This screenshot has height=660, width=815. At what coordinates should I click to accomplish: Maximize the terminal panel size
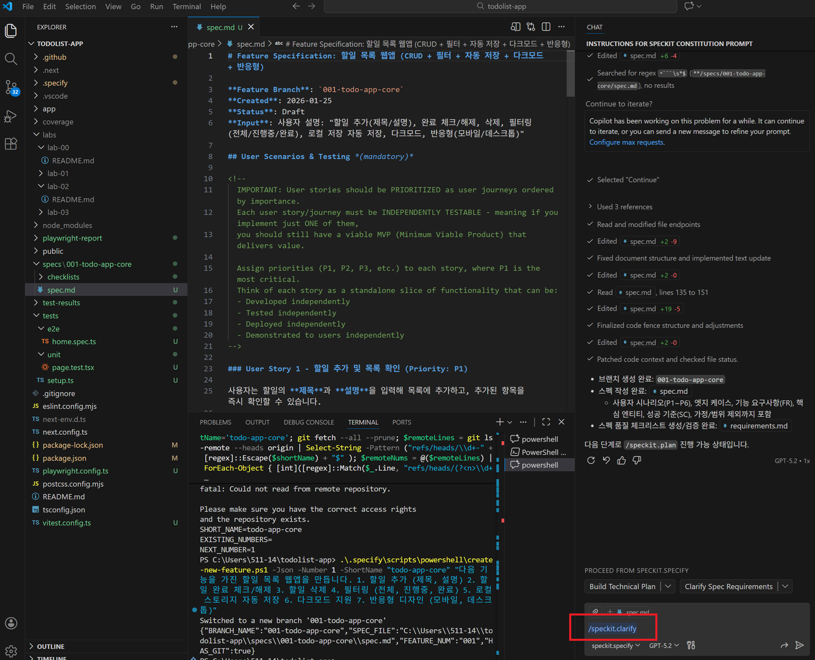(x=546, y=422)
